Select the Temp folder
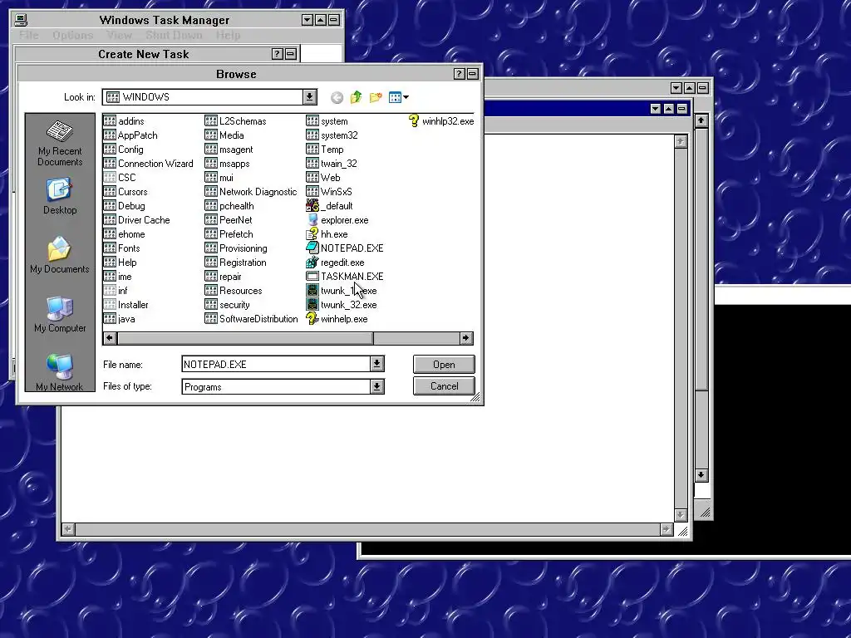 coord(325,150)
